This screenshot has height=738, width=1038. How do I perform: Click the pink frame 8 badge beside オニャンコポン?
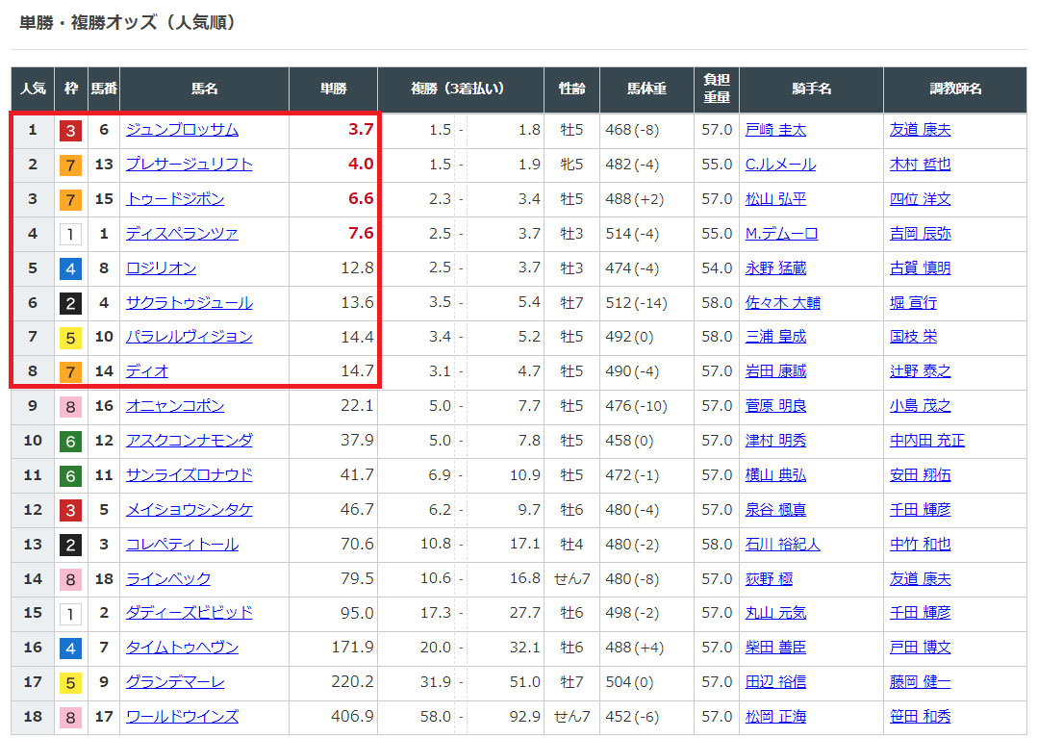[x=70, y=406]
